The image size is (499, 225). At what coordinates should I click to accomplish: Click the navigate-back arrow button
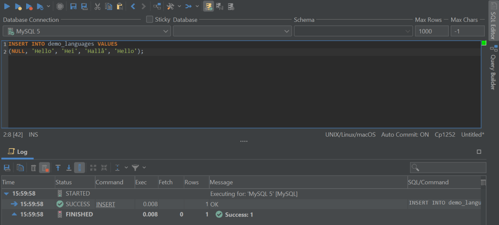pos(132,6)
